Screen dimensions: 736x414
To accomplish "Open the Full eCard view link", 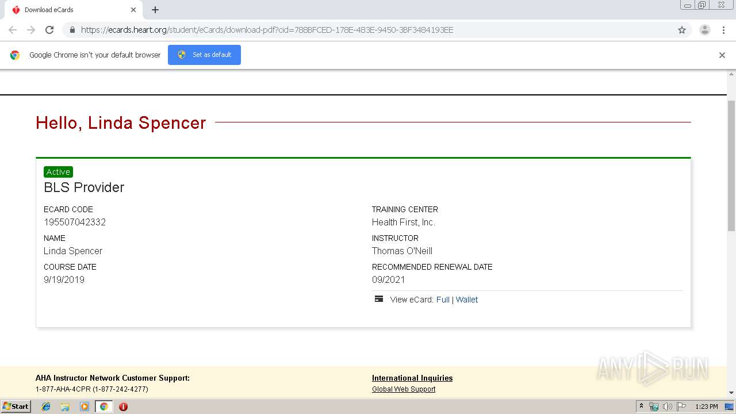I will (x=443, y=300).
